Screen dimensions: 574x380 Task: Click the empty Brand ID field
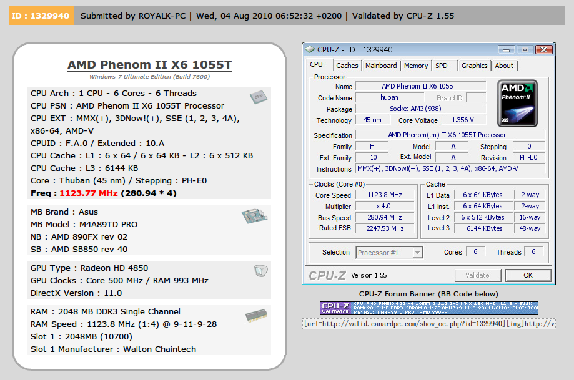click(x=476, y=97)
